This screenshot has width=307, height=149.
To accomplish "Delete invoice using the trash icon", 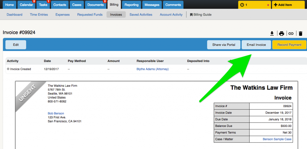I will coord(301,34).
